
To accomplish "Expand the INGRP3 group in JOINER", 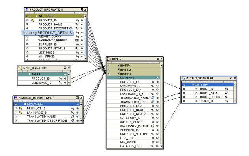I will [118, 73].
